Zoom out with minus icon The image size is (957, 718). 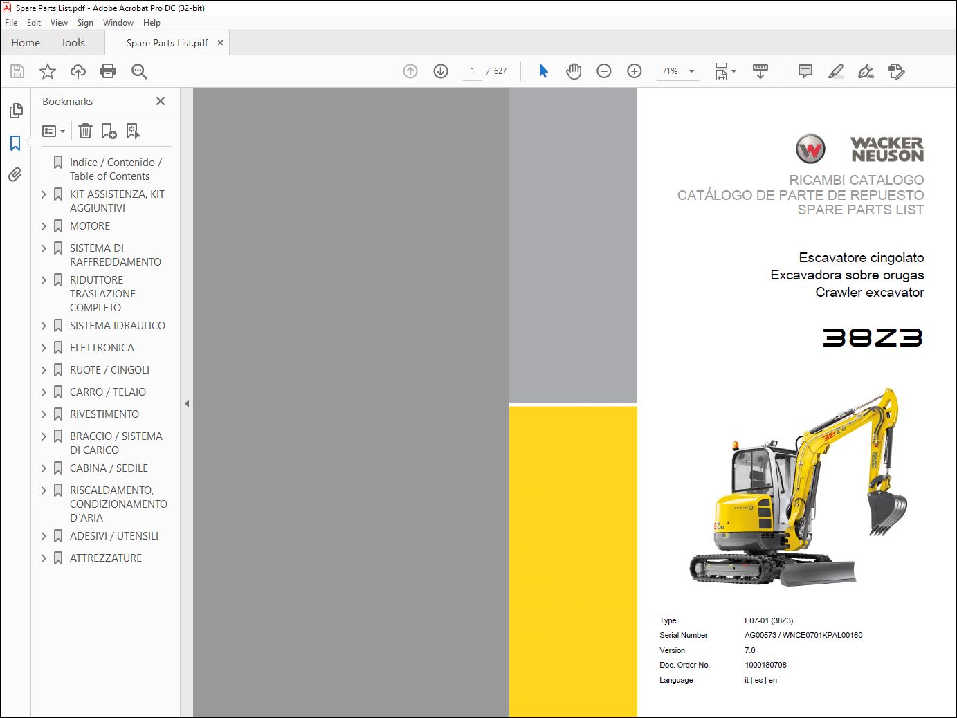click(604, 71)
